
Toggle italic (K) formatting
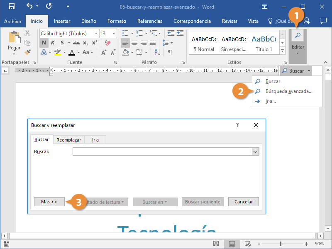click(x=53, y=43)
